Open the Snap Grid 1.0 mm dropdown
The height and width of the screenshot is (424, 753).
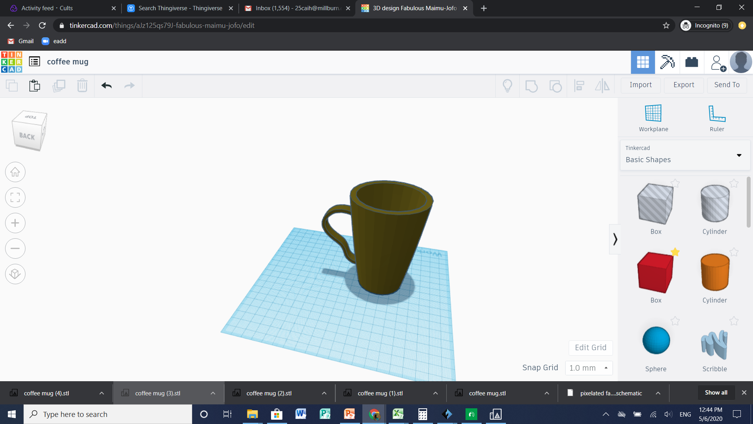point(589,368)
